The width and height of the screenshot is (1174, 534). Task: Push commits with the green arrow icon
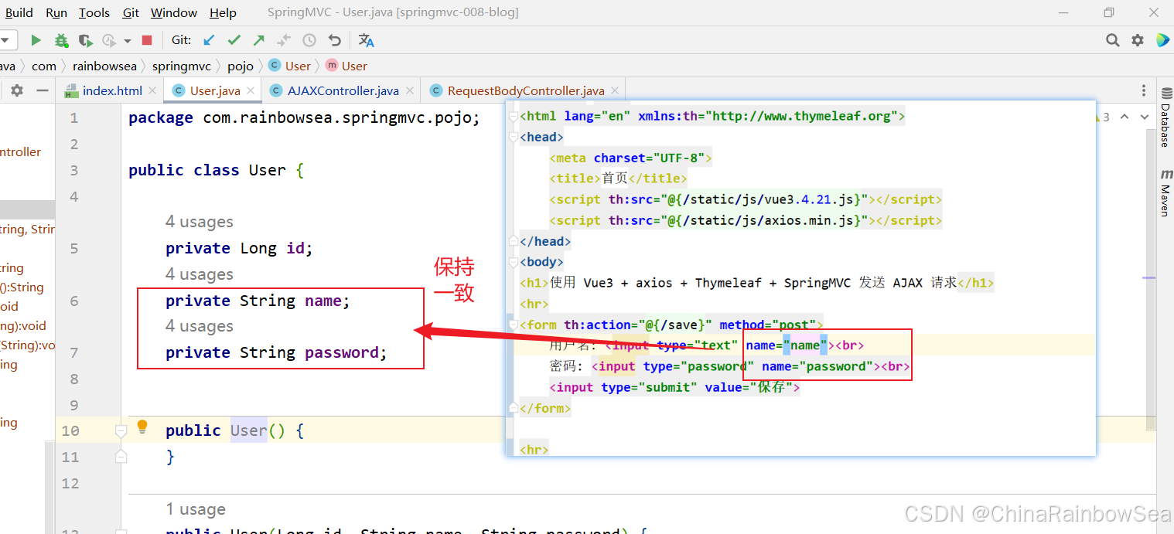click(258, 40)
